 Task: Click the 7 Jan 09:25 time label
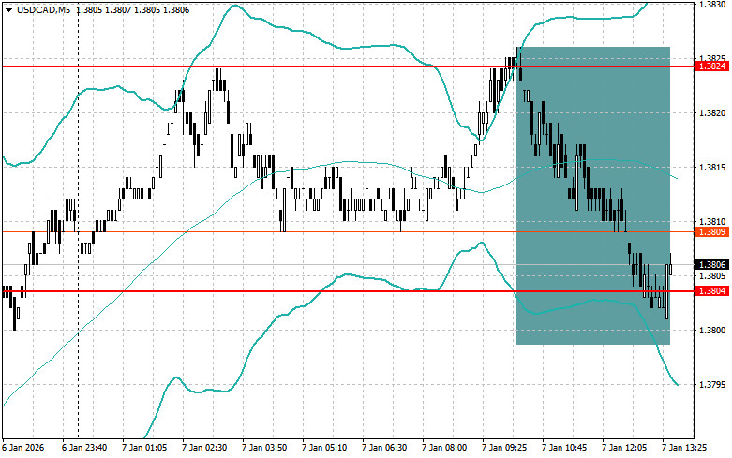[504, 448]
